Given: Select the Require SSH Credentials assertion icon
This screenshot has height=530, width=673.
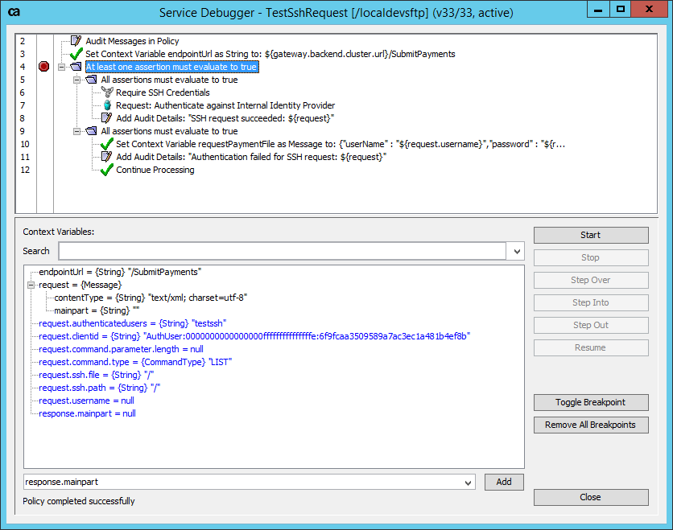Looking at the screenshot, I should pos(106,92).
